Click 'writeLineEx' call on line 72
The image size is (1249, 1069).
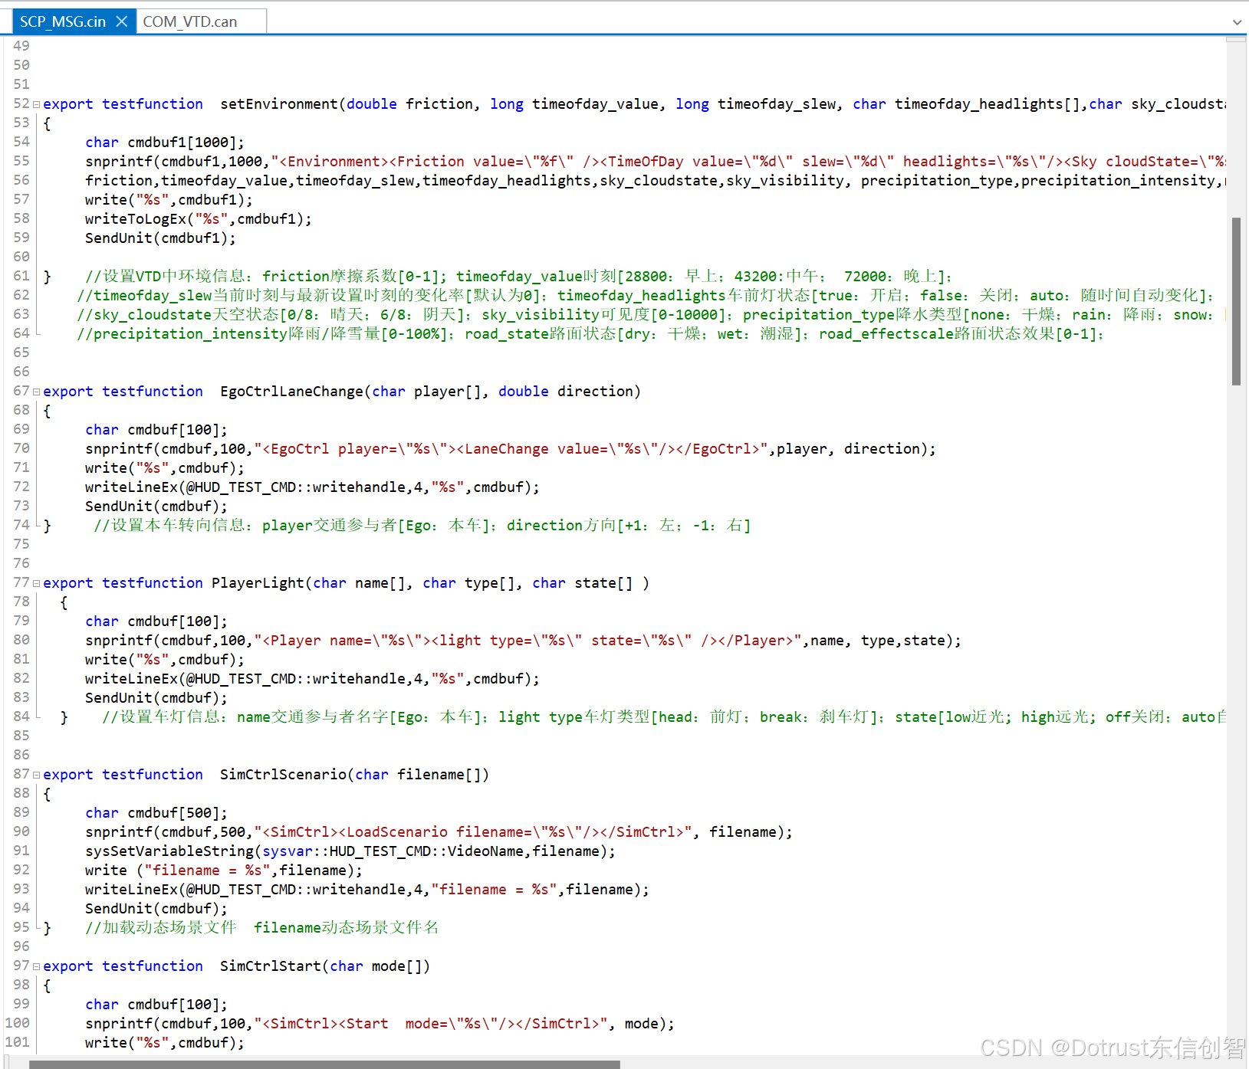[312, 487]
